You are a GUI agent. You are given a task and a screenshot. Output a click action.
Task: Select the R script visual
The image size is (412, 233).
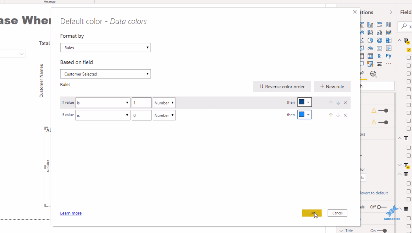coord(379,56)
